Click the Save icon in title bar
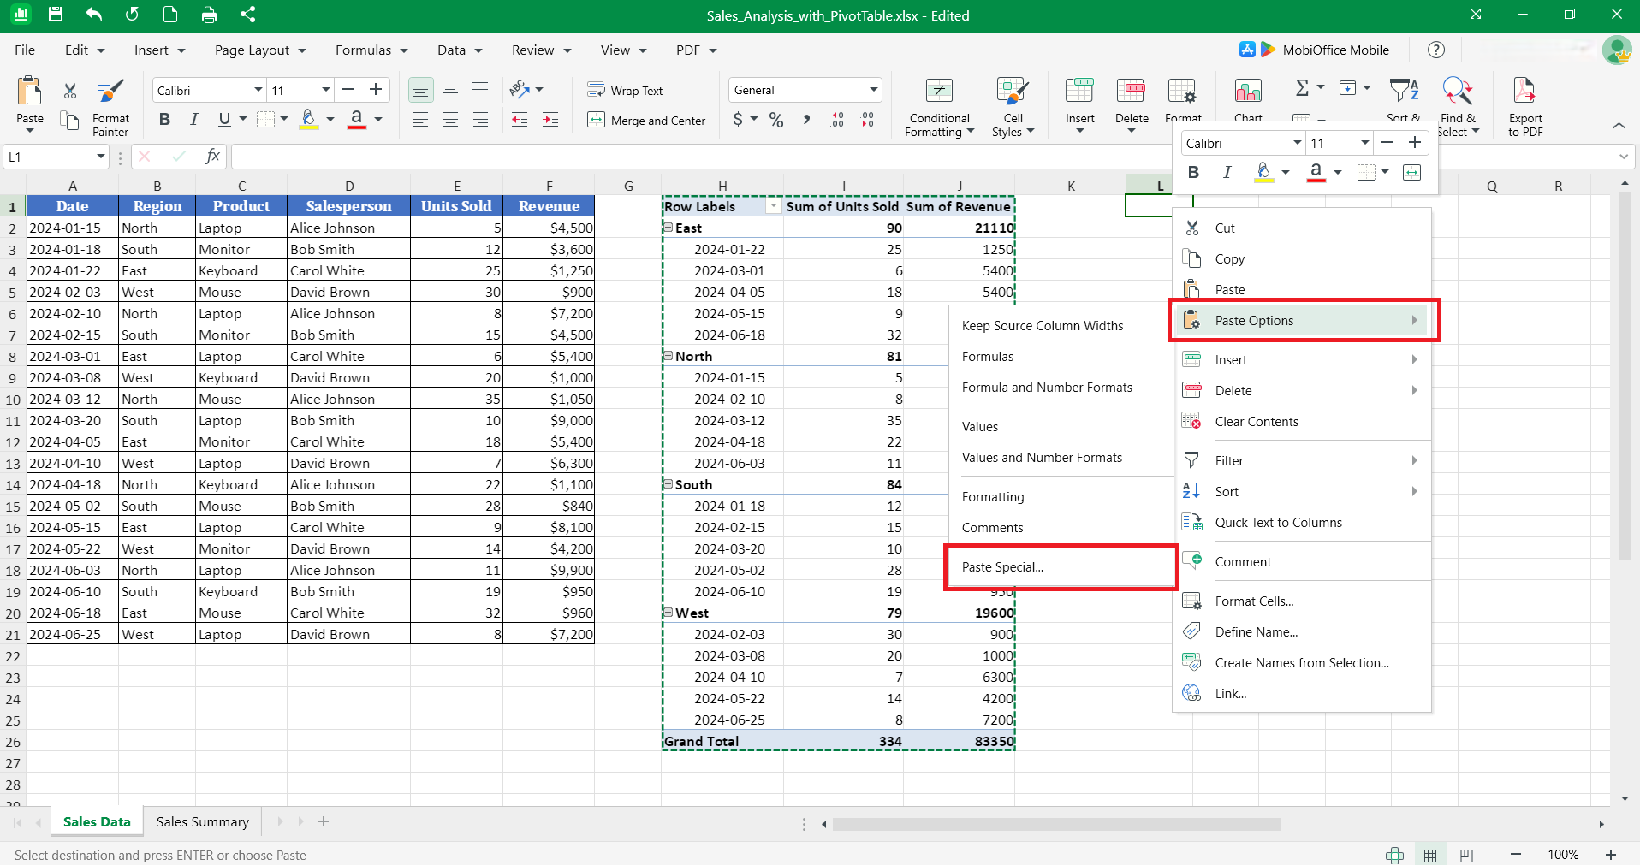 (56, 15)
